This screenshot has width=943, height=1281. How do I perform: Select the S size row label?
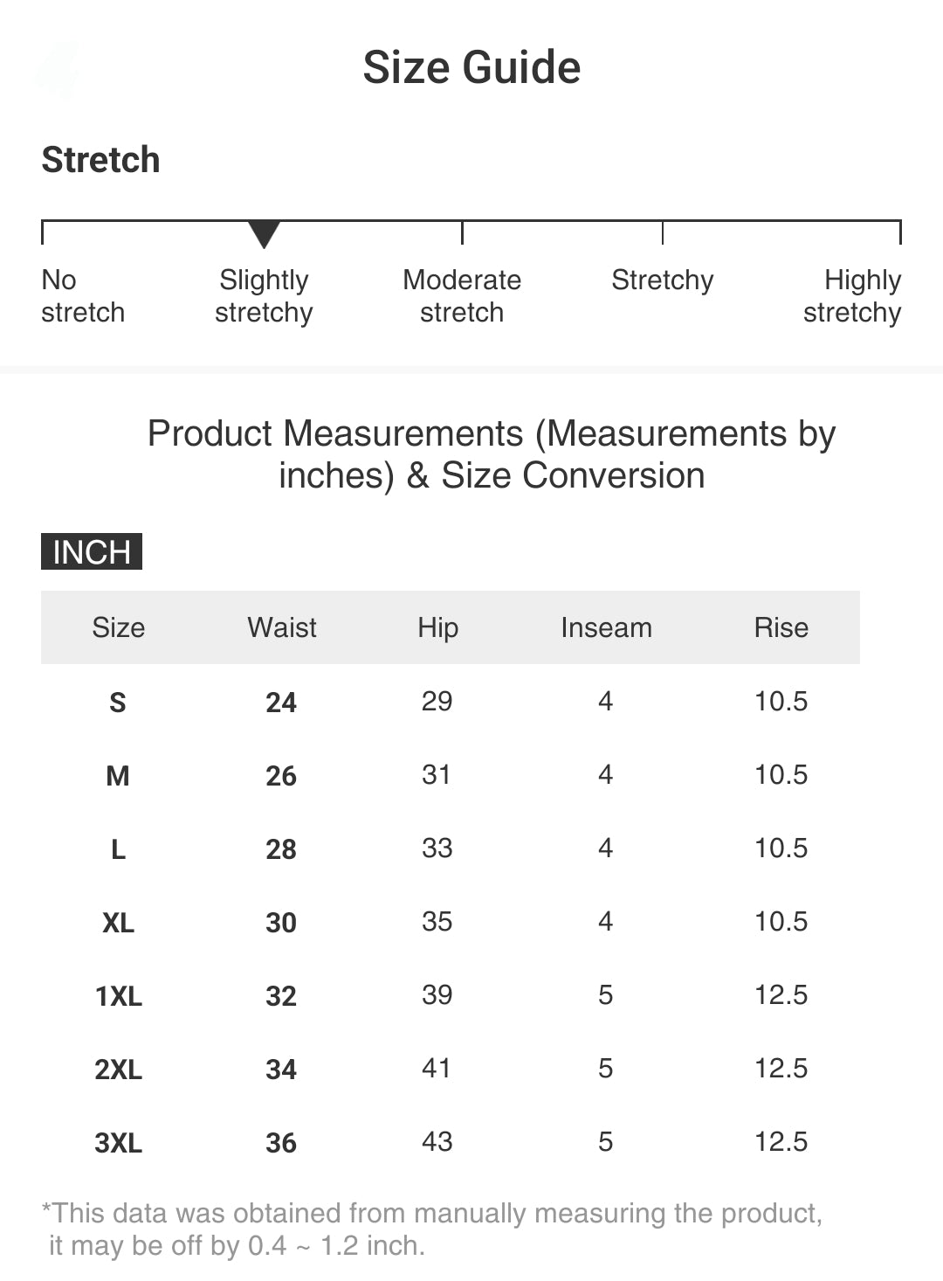coord(118,703)
